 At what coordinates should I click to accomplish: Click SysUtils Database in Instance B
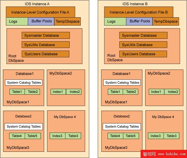pyautogui.click(x=143, y=45)
